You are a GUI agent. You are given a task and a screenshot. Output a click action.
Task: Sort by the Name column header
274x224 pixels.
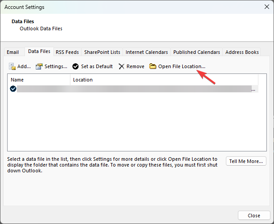click(x=39, y=80)
